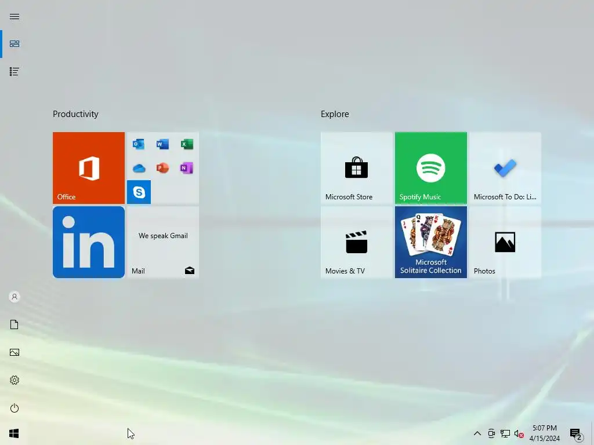This screenshot has height=445, width=594.
Task: Open the Skype tile
Action: (x=139, y=192)
